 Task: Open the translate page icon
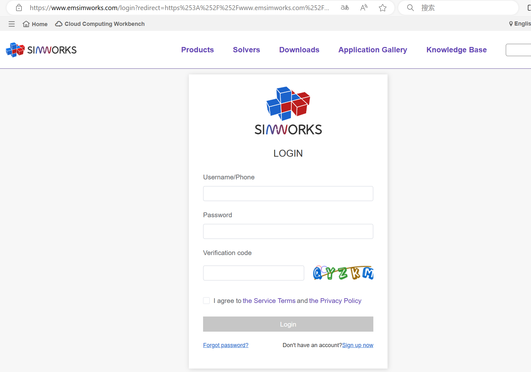pyautogui.click(x=345, y=8)
